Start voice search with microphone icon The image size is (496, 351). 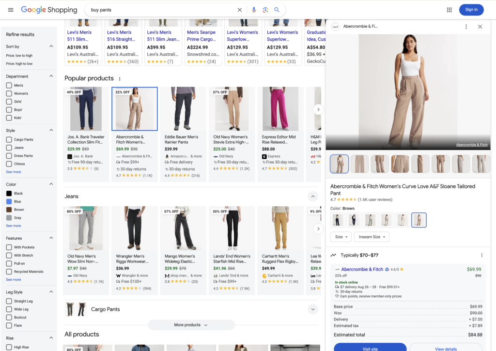click(254, 10)
